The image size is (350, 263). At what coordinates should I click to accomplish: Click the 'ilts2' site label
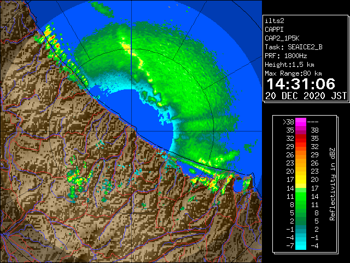pos(275,21)
